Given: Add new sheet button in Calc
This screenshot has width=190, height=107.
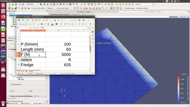Looking at the screenshot, I should 26,71.
